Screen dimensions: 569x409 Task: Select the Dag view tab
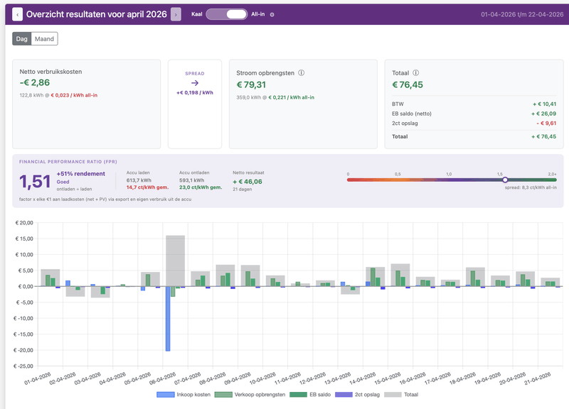click(22, 39)
